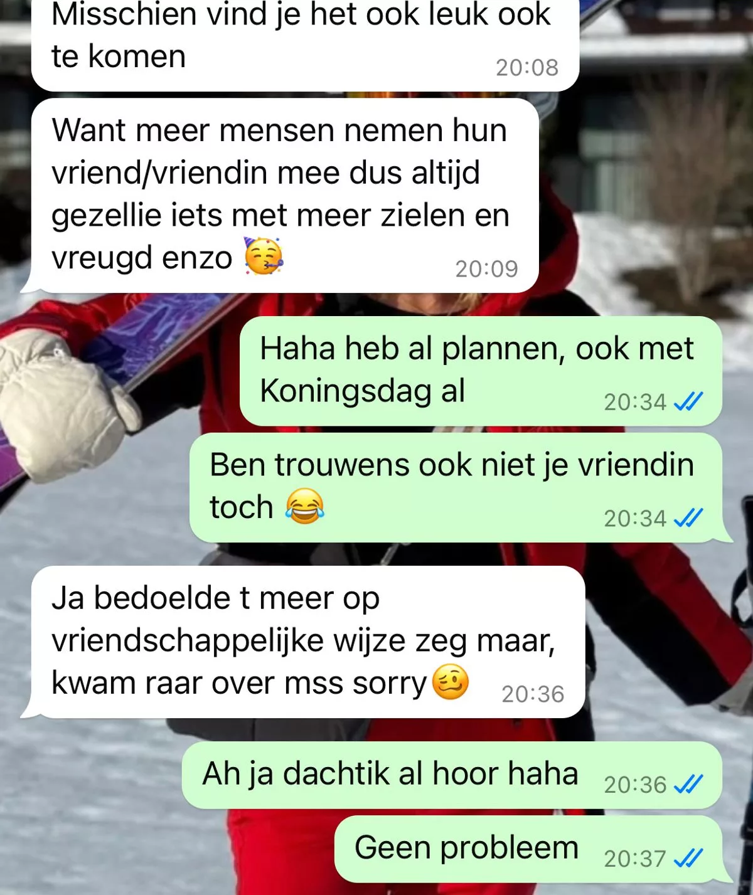Select the 'Ah ja dachtik al hoor haha' bubble
The image size is (753, 895).
point(452,775)
